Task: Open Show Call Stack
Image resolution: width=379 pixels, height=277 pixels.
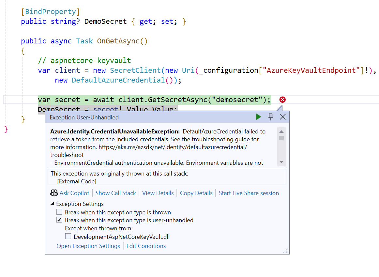Action: 115,193
